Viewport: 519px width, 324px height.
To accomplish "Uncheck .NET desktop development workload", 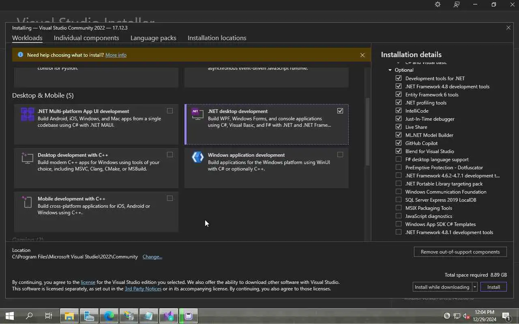I will [340, 111].
